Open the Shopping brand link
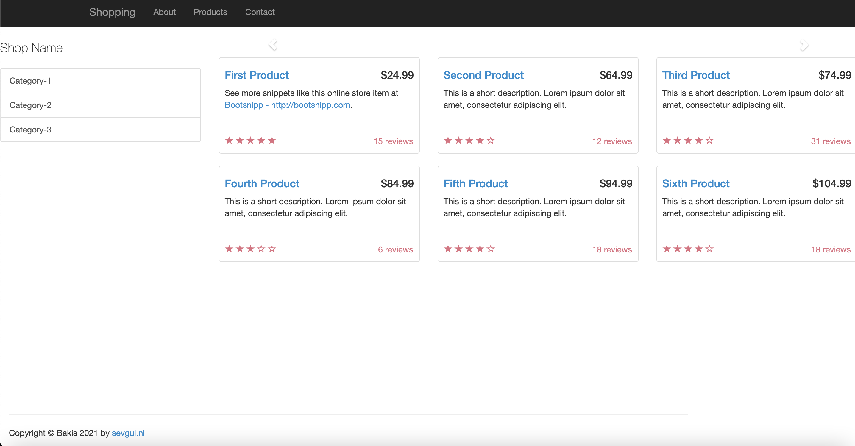 click(x=112, y=12)
